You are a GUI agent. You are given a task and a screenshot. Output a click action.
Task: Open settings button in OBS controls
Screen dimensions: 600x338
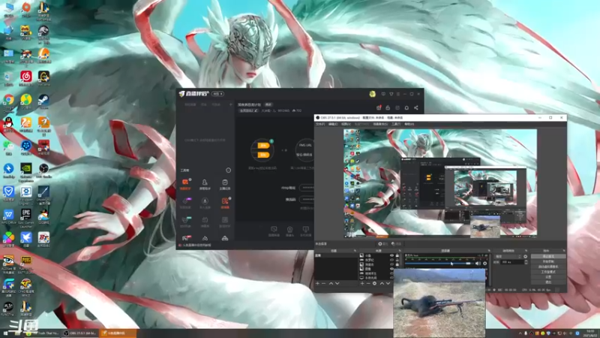click(x=548, y=277)
